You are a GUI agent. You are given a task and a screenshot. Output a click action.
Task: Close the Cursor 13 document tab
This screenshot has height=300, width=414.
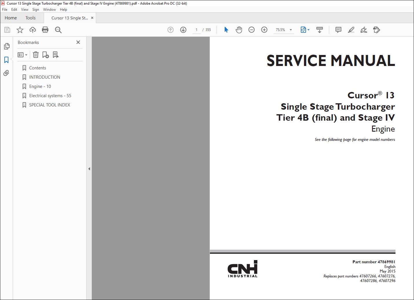92,18
